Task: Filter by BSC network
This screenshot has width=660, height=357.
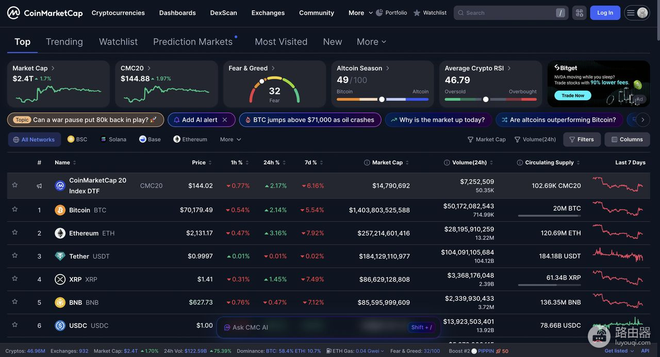Action: [x=77, y=140]
